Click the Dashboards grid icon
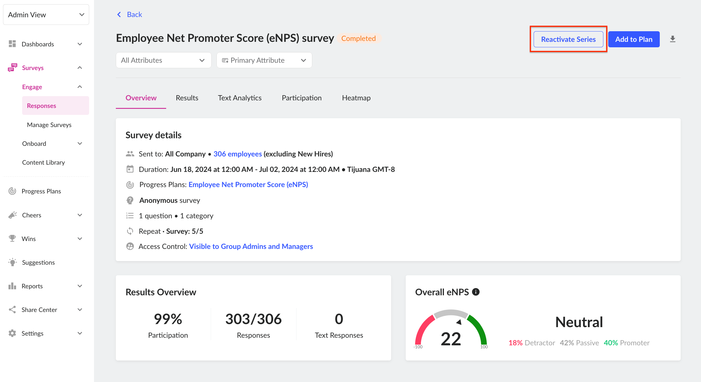The height and width of the screenshot is (382, 701). click(x=12, y=44)
